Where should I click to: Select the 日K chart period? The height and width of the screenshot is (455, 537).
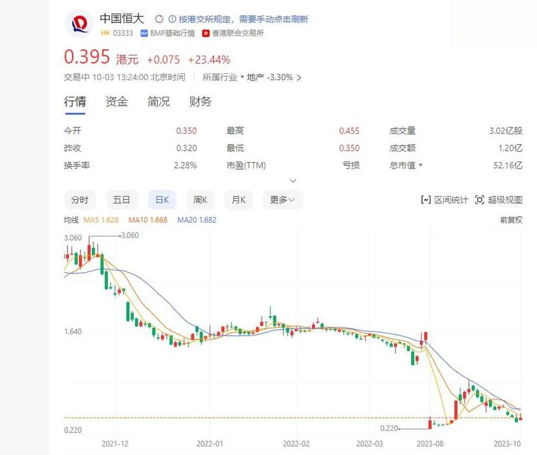162,200
